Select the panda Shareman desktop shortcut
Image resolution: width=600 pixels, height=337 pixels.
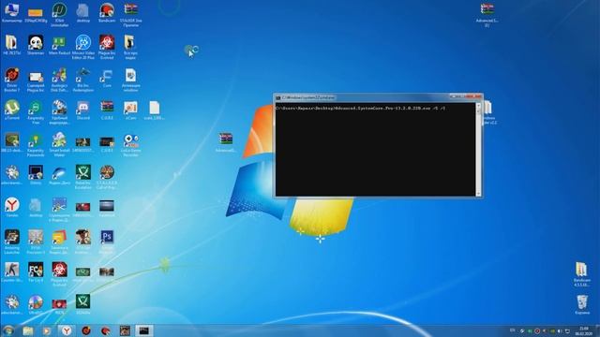point(36,45)
